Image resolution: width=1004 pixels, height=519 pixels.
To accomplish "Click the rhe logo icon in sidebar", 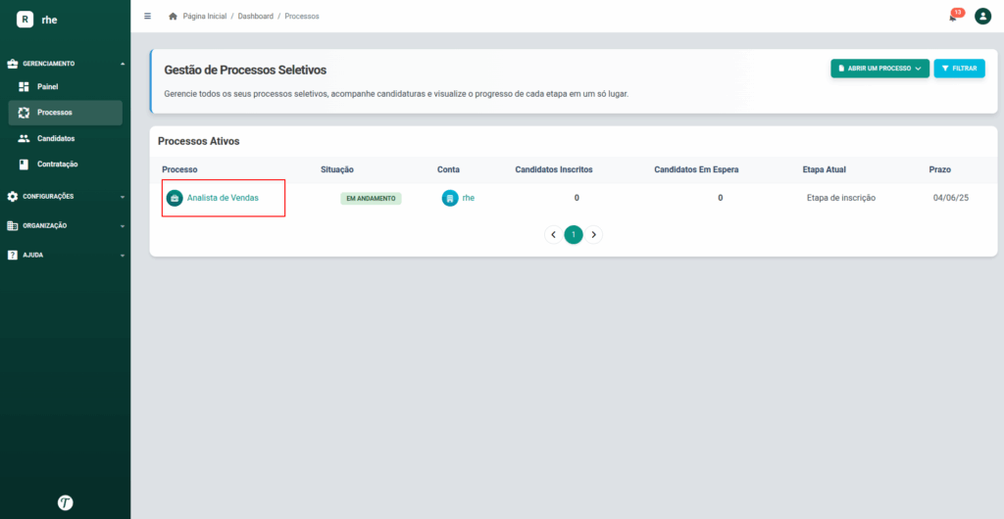I will 25,20.
